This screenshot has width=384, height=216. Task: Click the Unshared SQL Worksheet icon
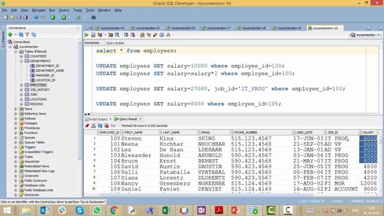click(x=142, y=35)
